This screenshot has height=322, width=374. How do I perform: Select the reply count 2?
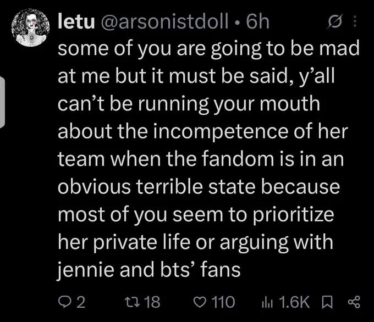tap(81, 302)
